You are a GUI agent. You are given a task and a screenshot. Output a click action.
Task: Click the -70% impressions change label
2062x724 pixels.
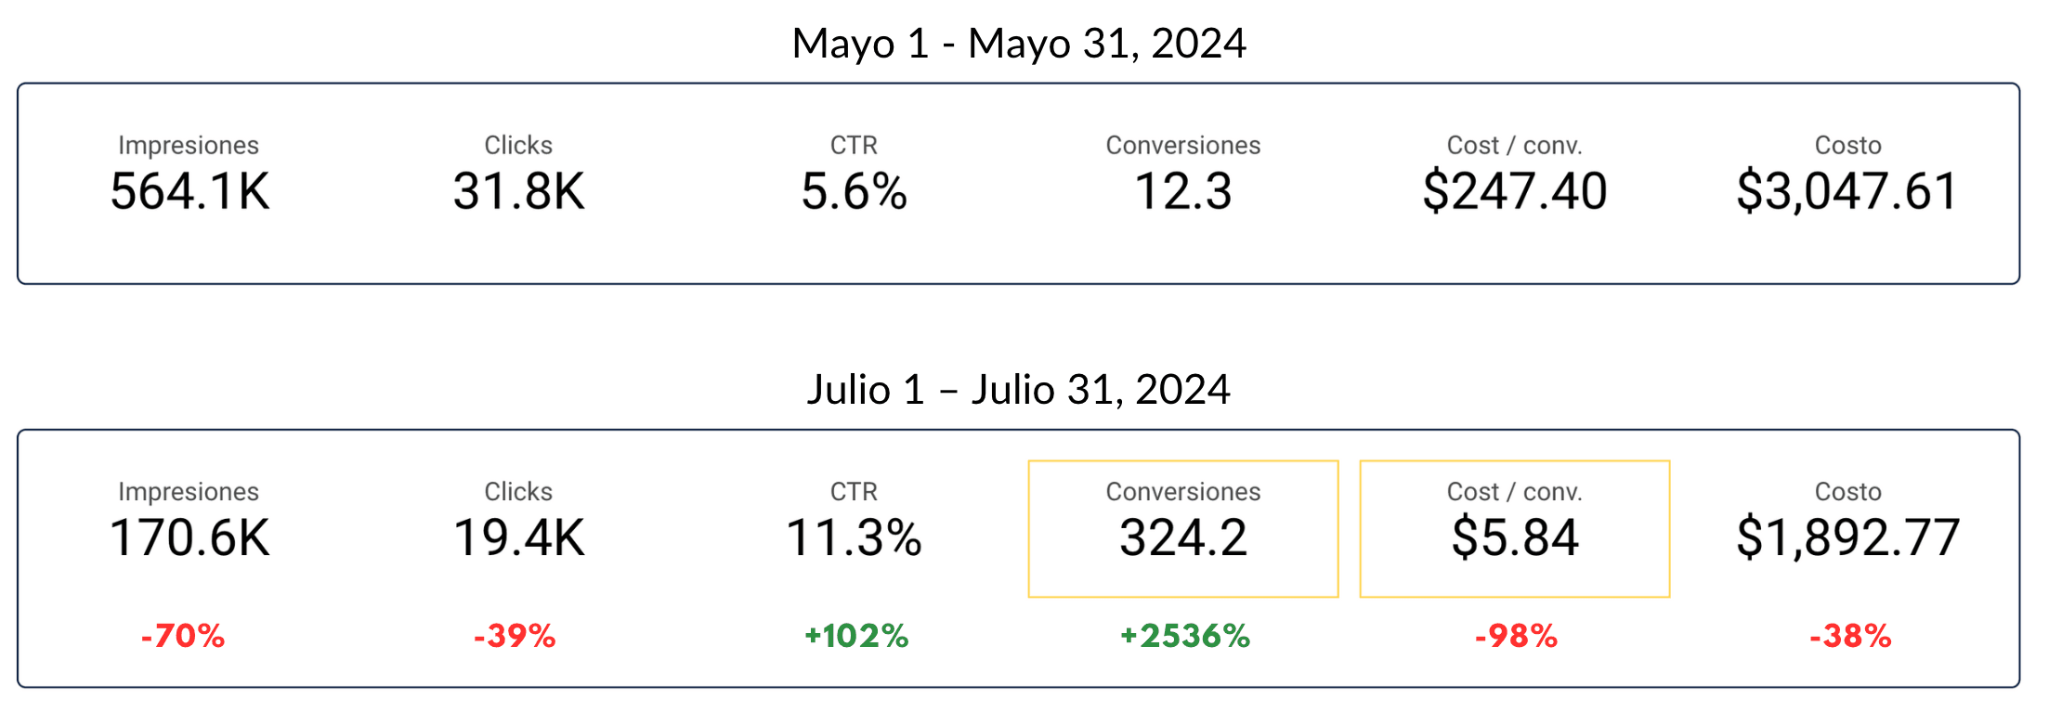(183, 636)
